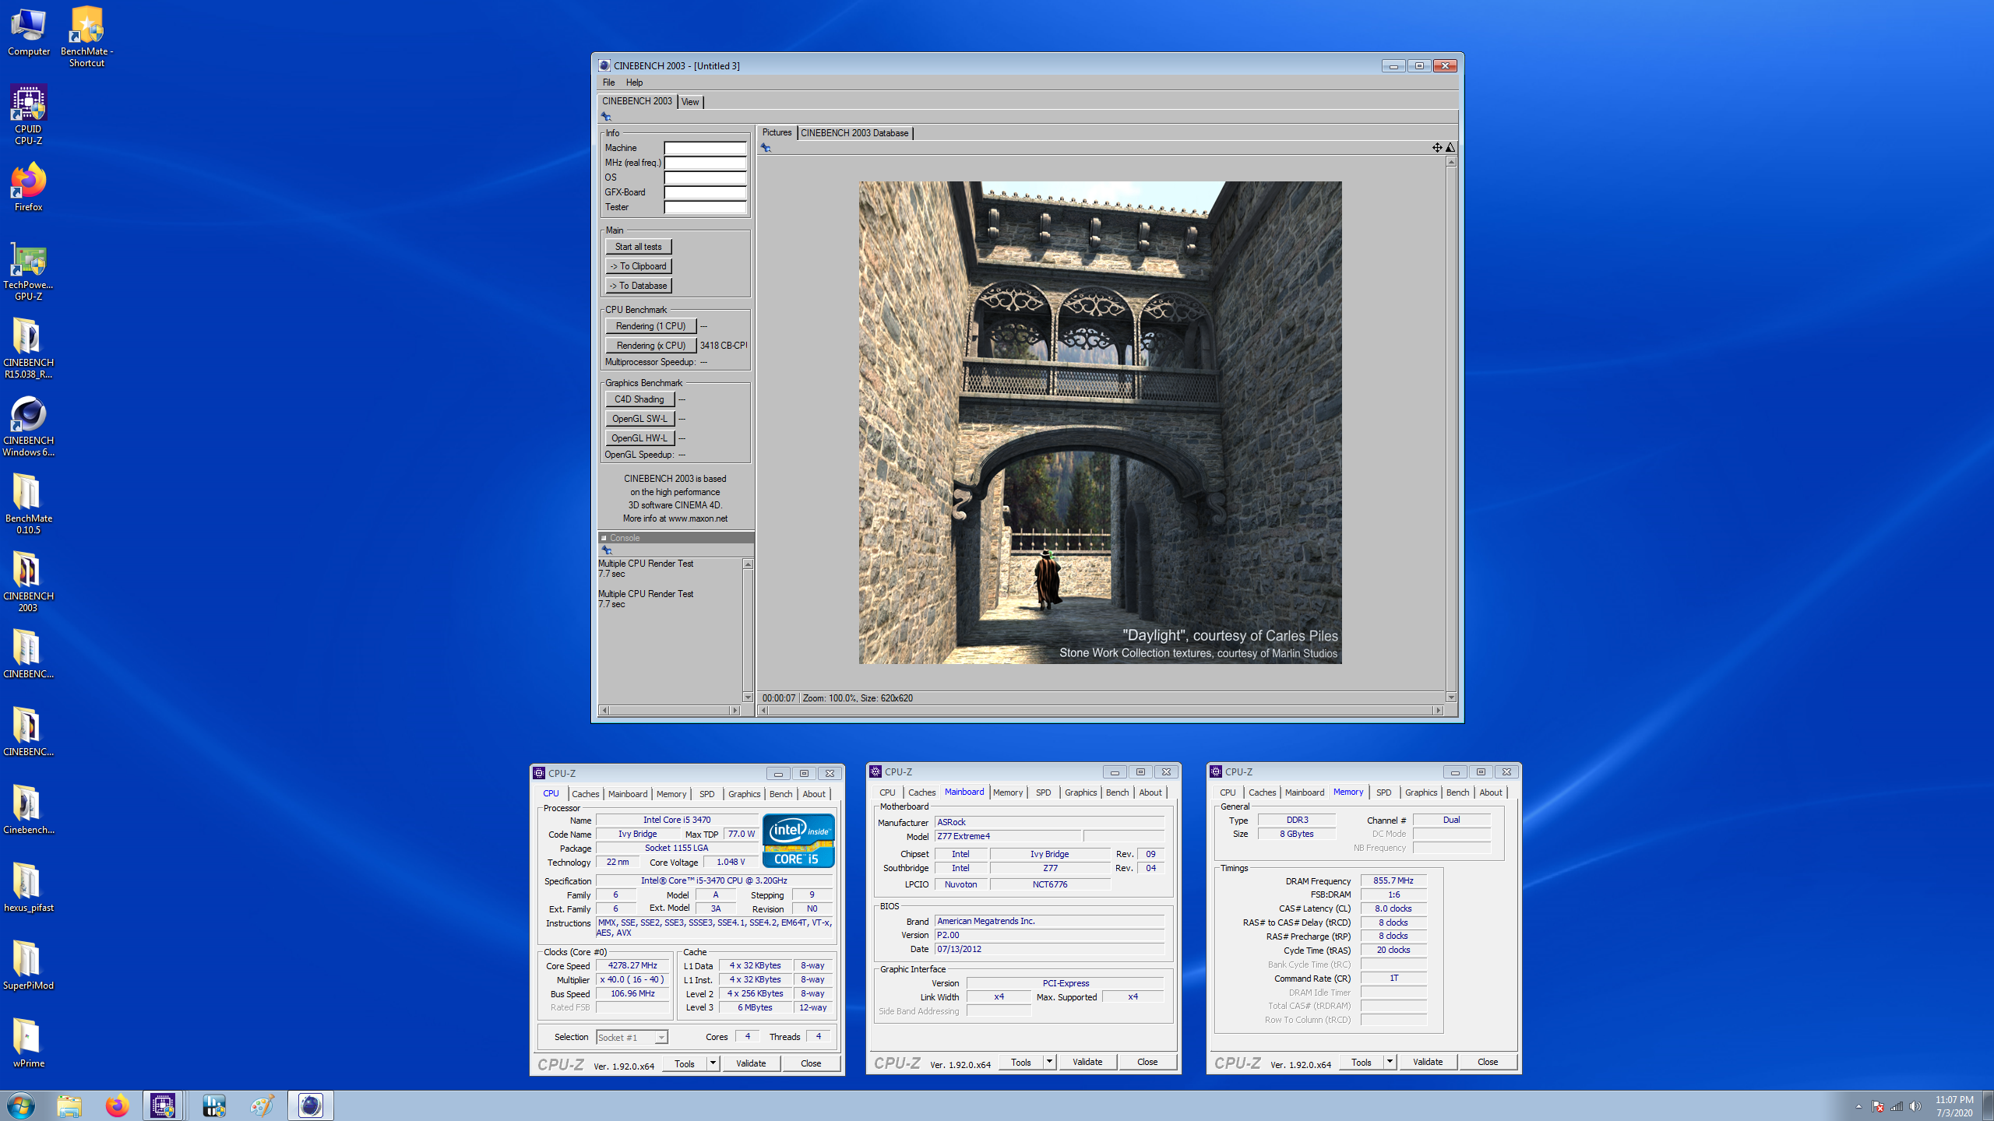
Task: Open TechPowerUp GPU-Z desktop icon
Action: (29, 270)
